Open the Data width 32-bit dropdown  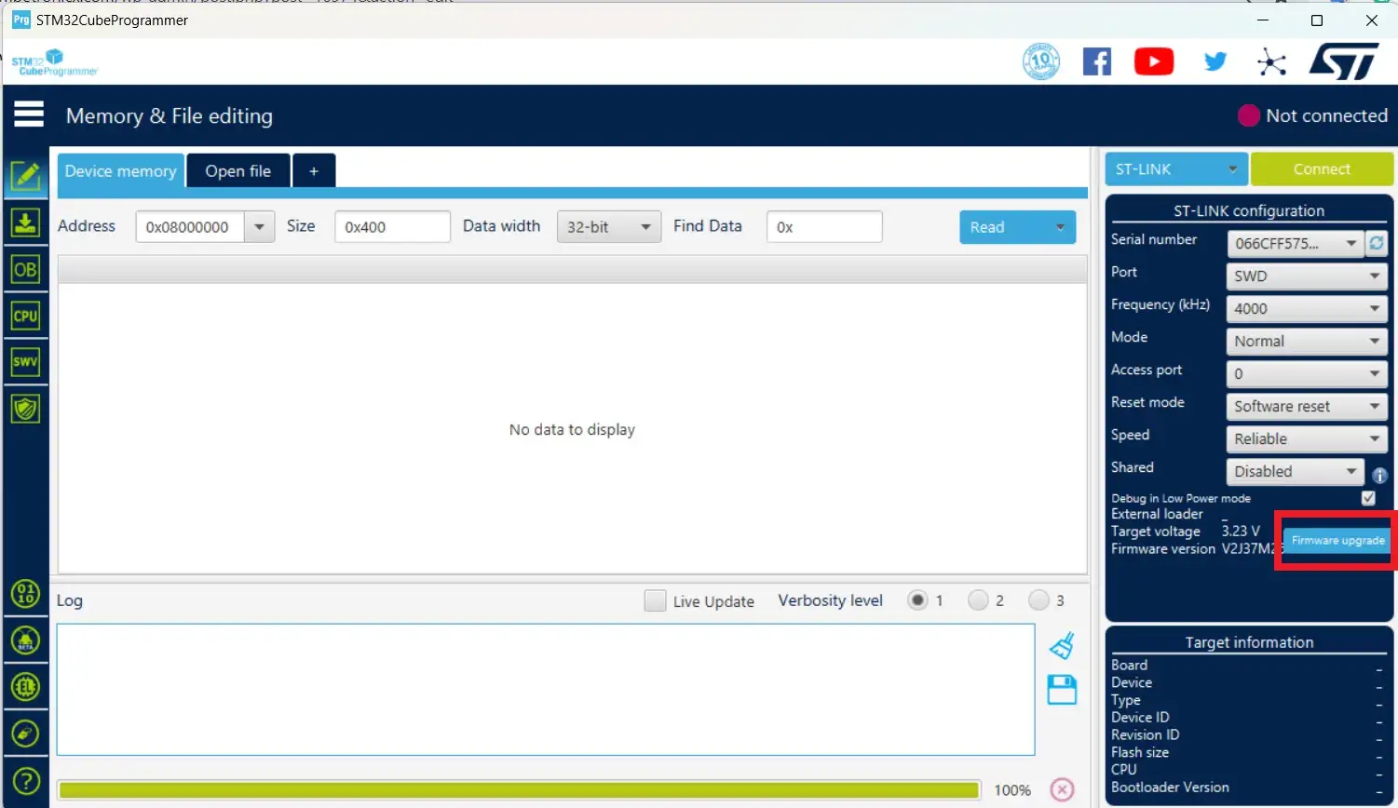pos(609,226)
